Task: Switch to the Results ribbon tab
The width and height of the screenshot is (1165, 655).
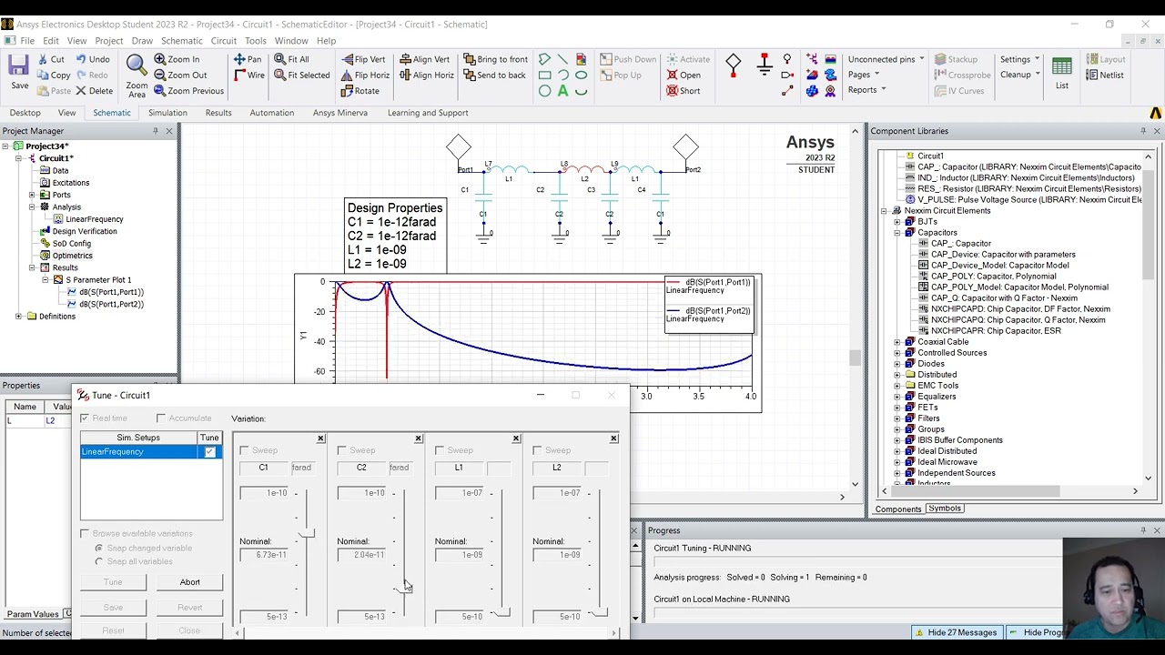Action: click(x=218, y=113)
